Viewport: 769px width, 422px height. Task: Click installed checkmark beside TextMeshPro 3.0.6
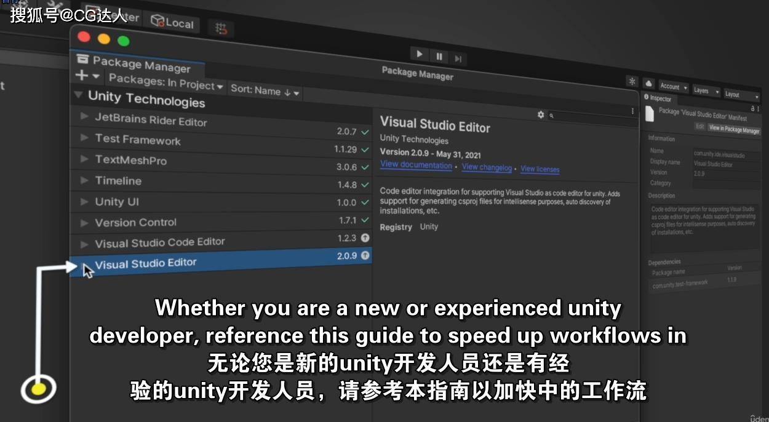(365, 167)
